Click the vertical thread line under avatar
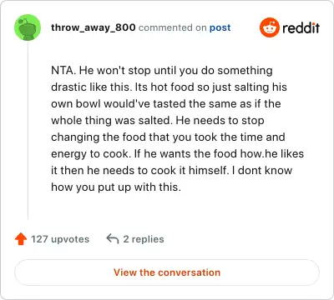The height and width of the screenshot is (300, 334). click(28, 130)
